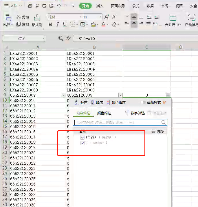Center text horizontally icon

click(134, 24)
